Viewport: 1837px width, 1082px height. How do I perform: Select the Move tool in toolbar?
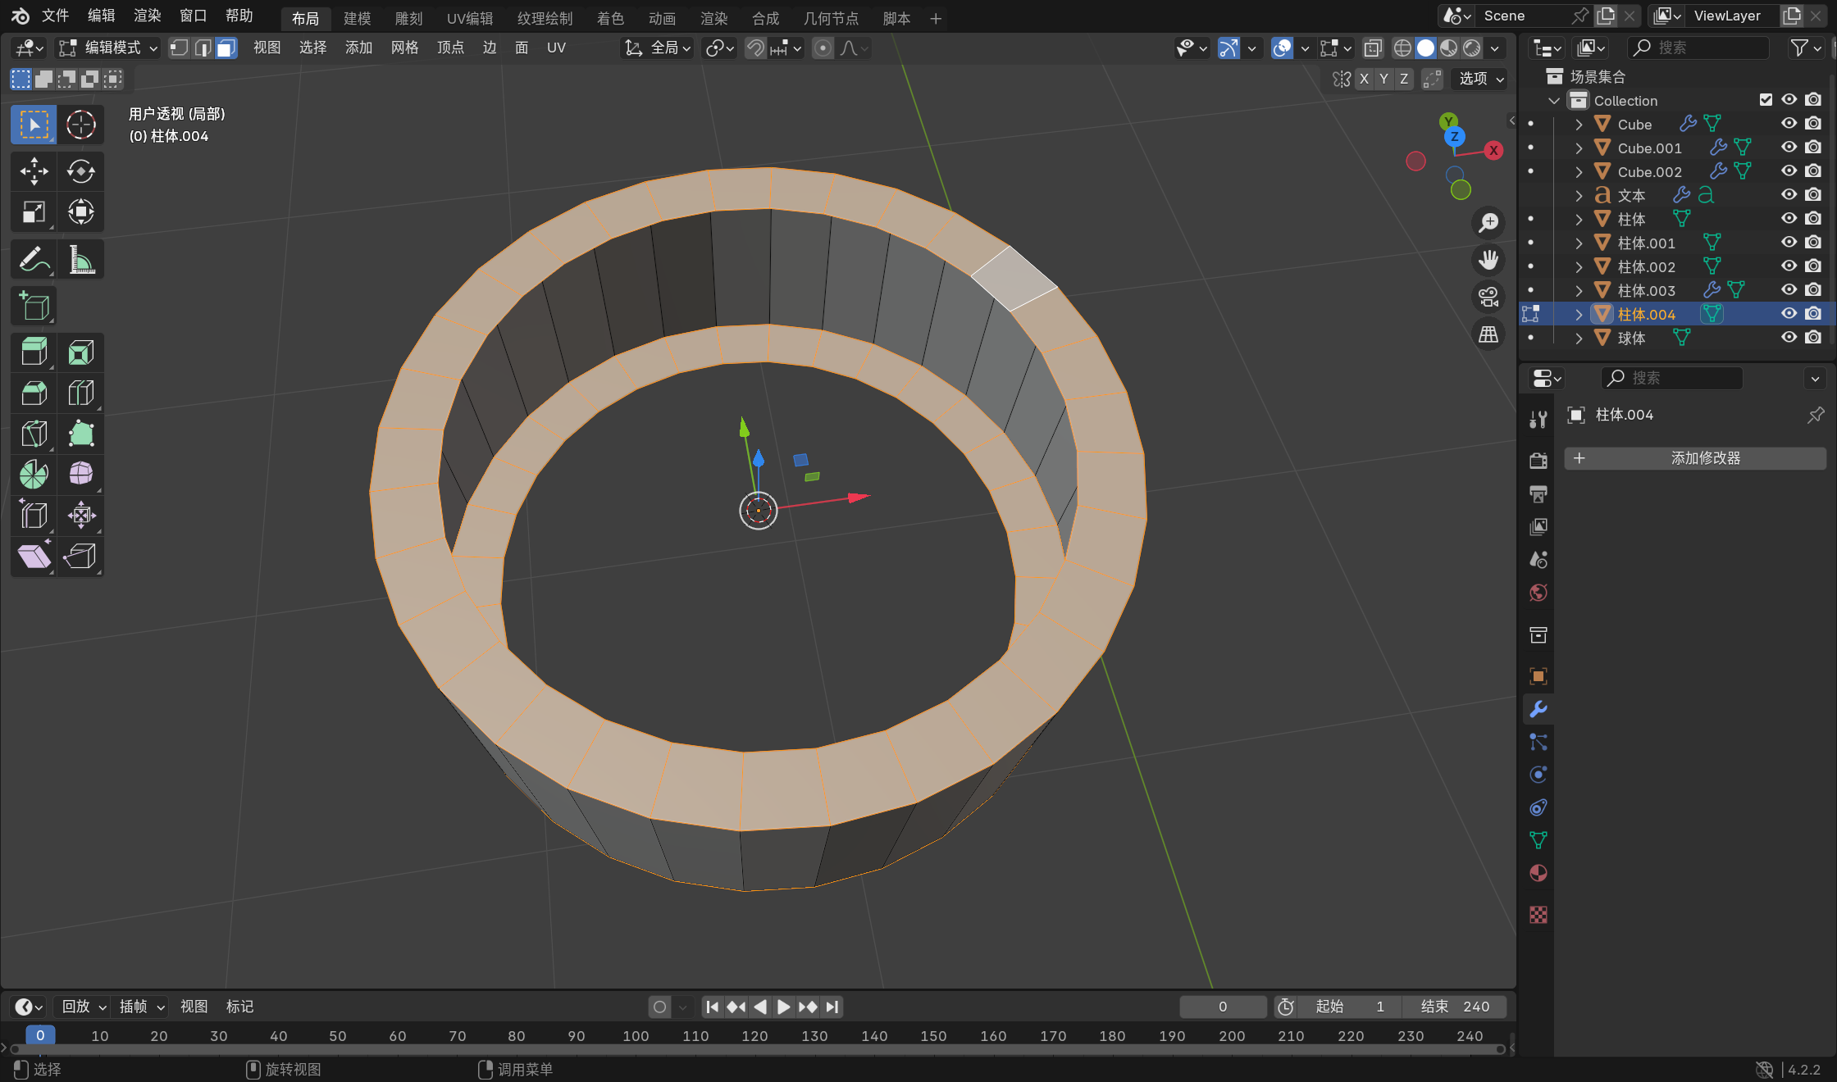(34, 171)
